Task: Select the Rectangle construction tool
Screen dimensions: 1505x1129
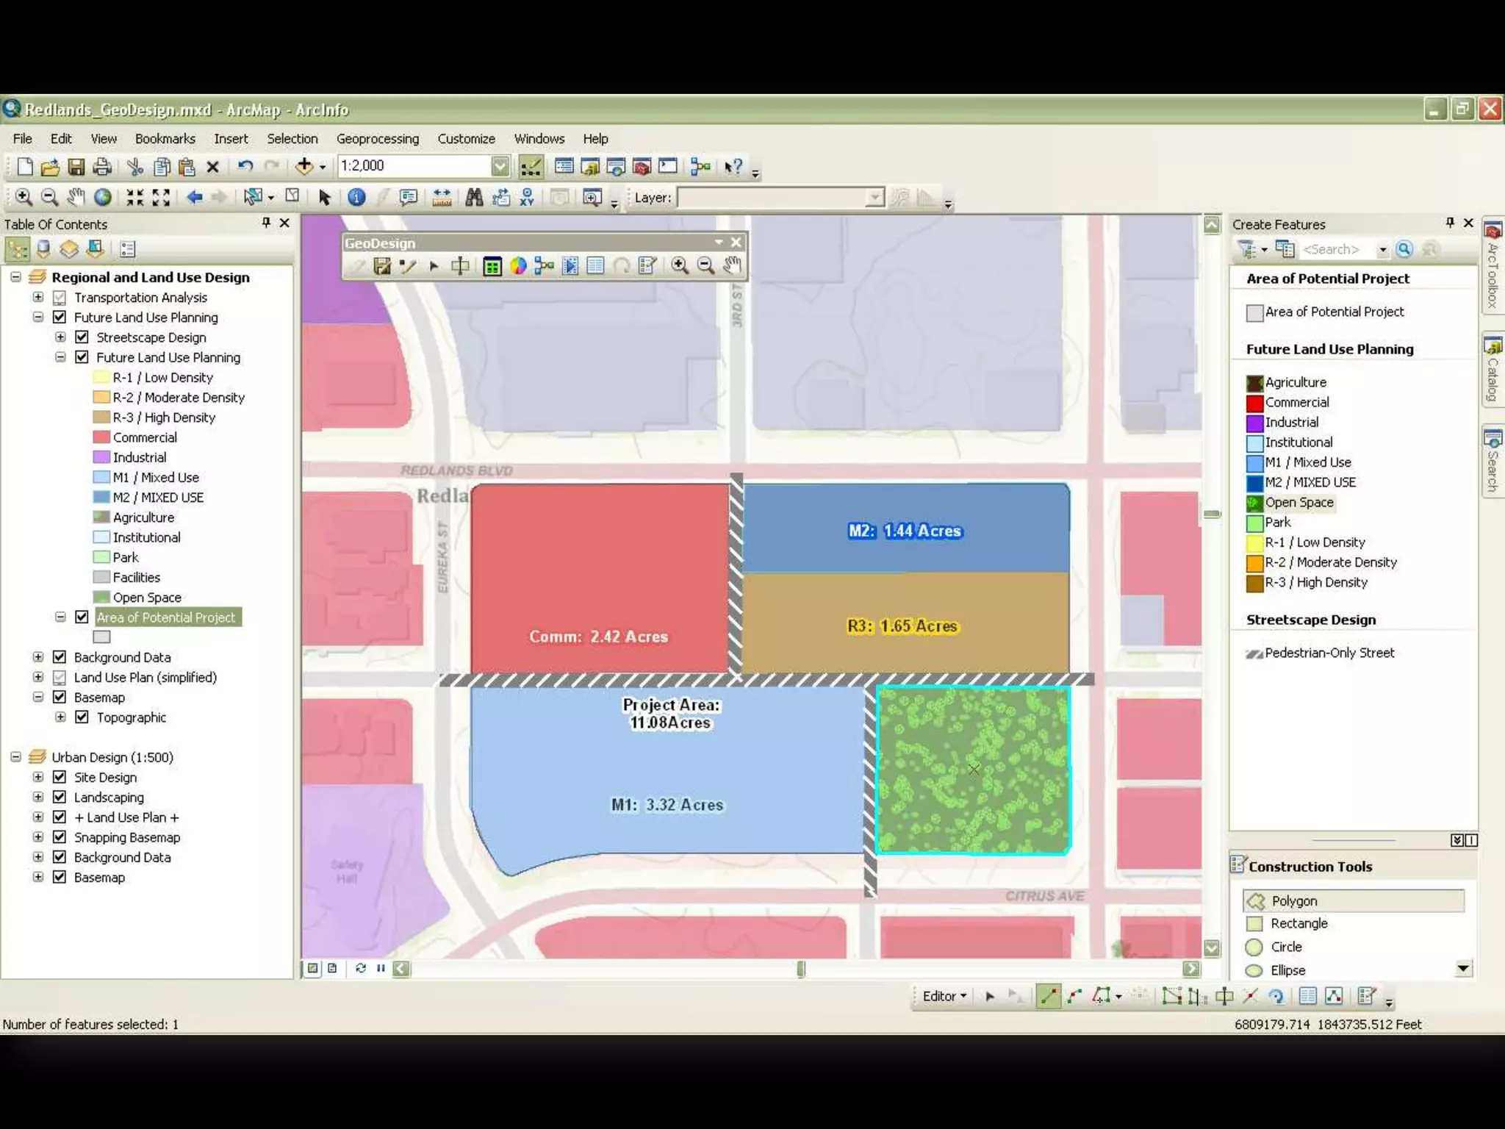Action: tap(1299, 923)
